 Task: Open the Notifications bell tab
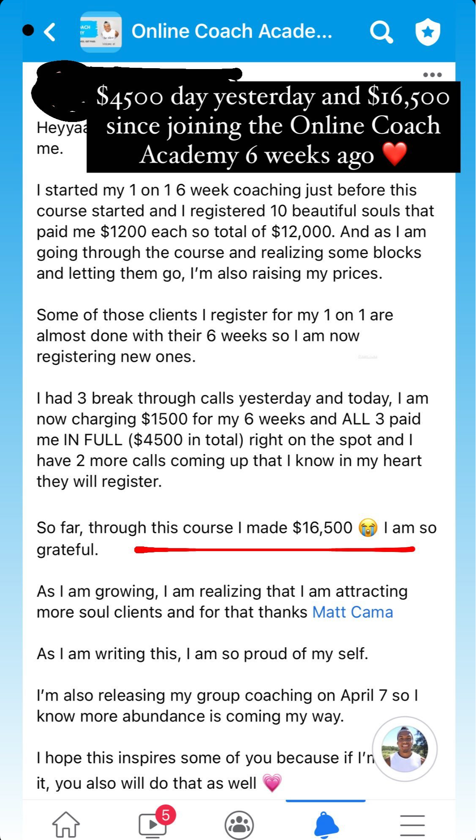click(326, 824)
